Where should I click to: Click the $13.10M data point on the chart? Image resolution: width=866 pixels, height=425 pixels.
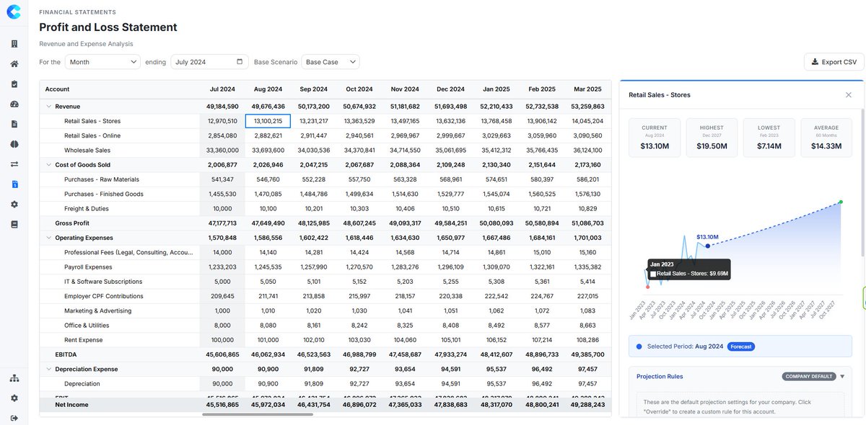(x=708, y=246)
